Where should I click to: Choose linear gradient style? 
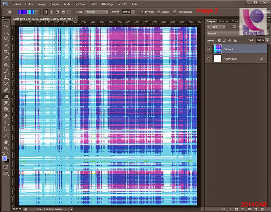click(x=45, y=12)
